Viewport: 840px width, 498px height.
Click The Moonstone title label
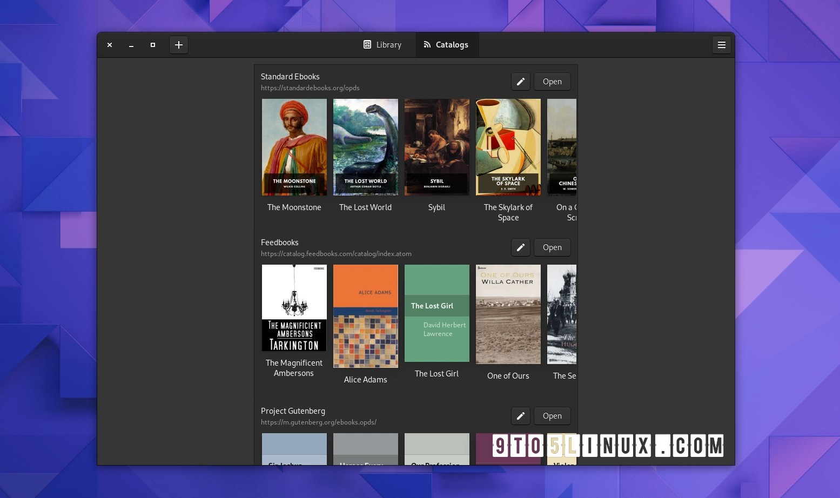coord(294,207)
